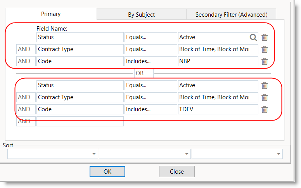Click the magnifier lookup icon beside Active
Screen dimensions: 301x188
(x=253, y=37)
